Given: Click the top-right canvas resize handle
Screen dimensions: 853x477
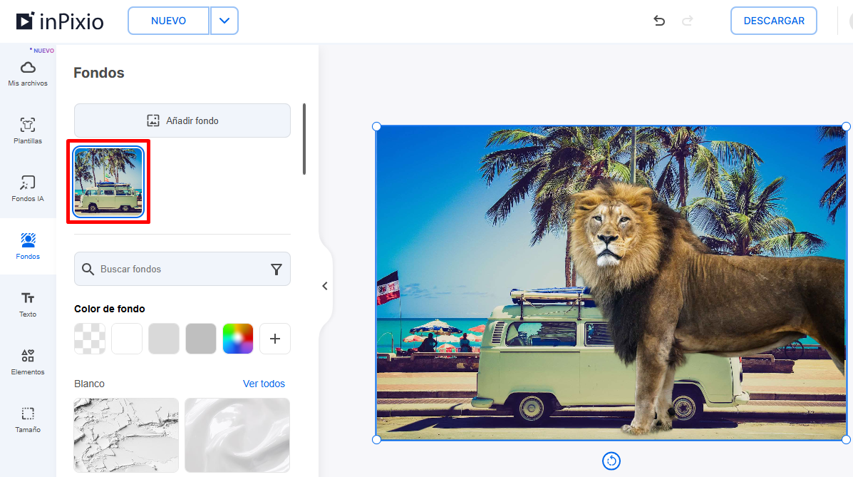Looking at the screenshot, I should coord(846,126).
